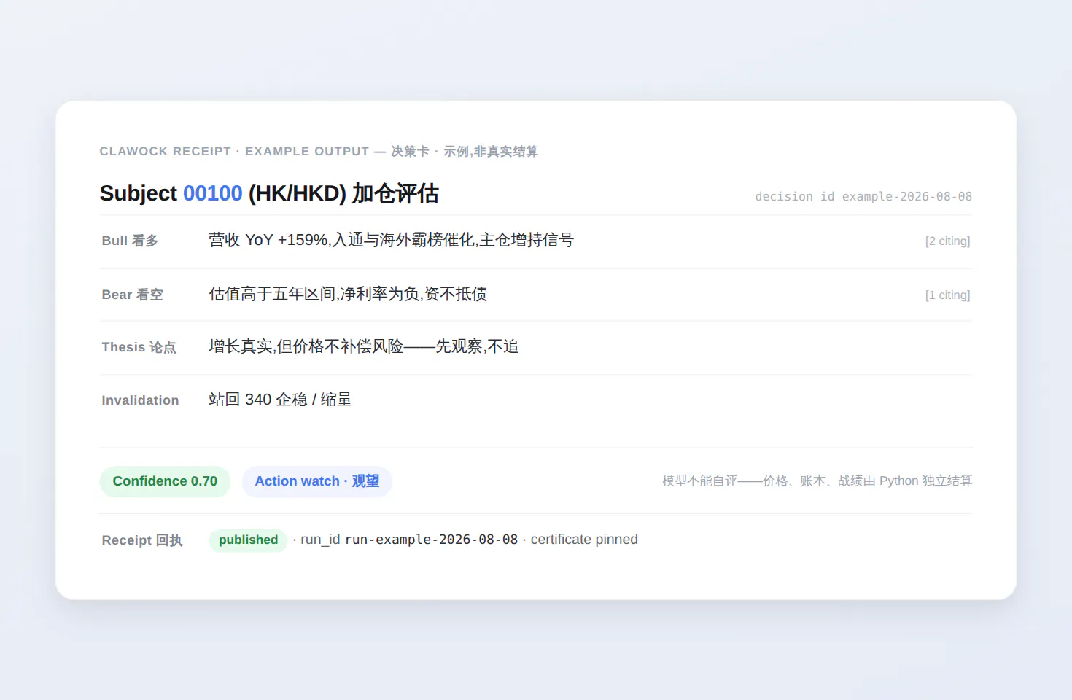Screen dimensions: 1072x700
Task: Click the Thesis 论点 row label
Action: (139, 347)
